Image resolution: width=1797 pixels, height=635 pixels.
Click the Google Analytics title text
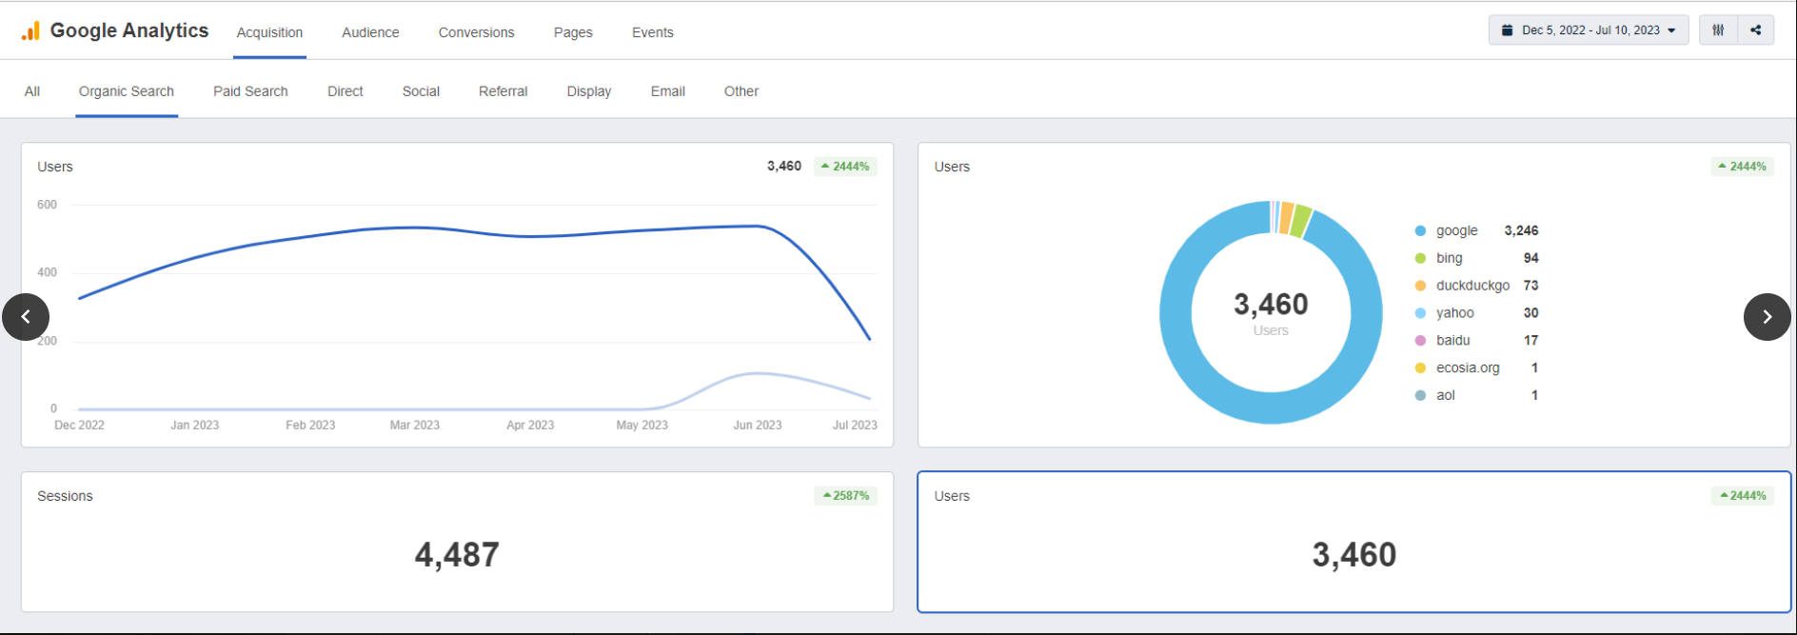(x=129, y=30)
